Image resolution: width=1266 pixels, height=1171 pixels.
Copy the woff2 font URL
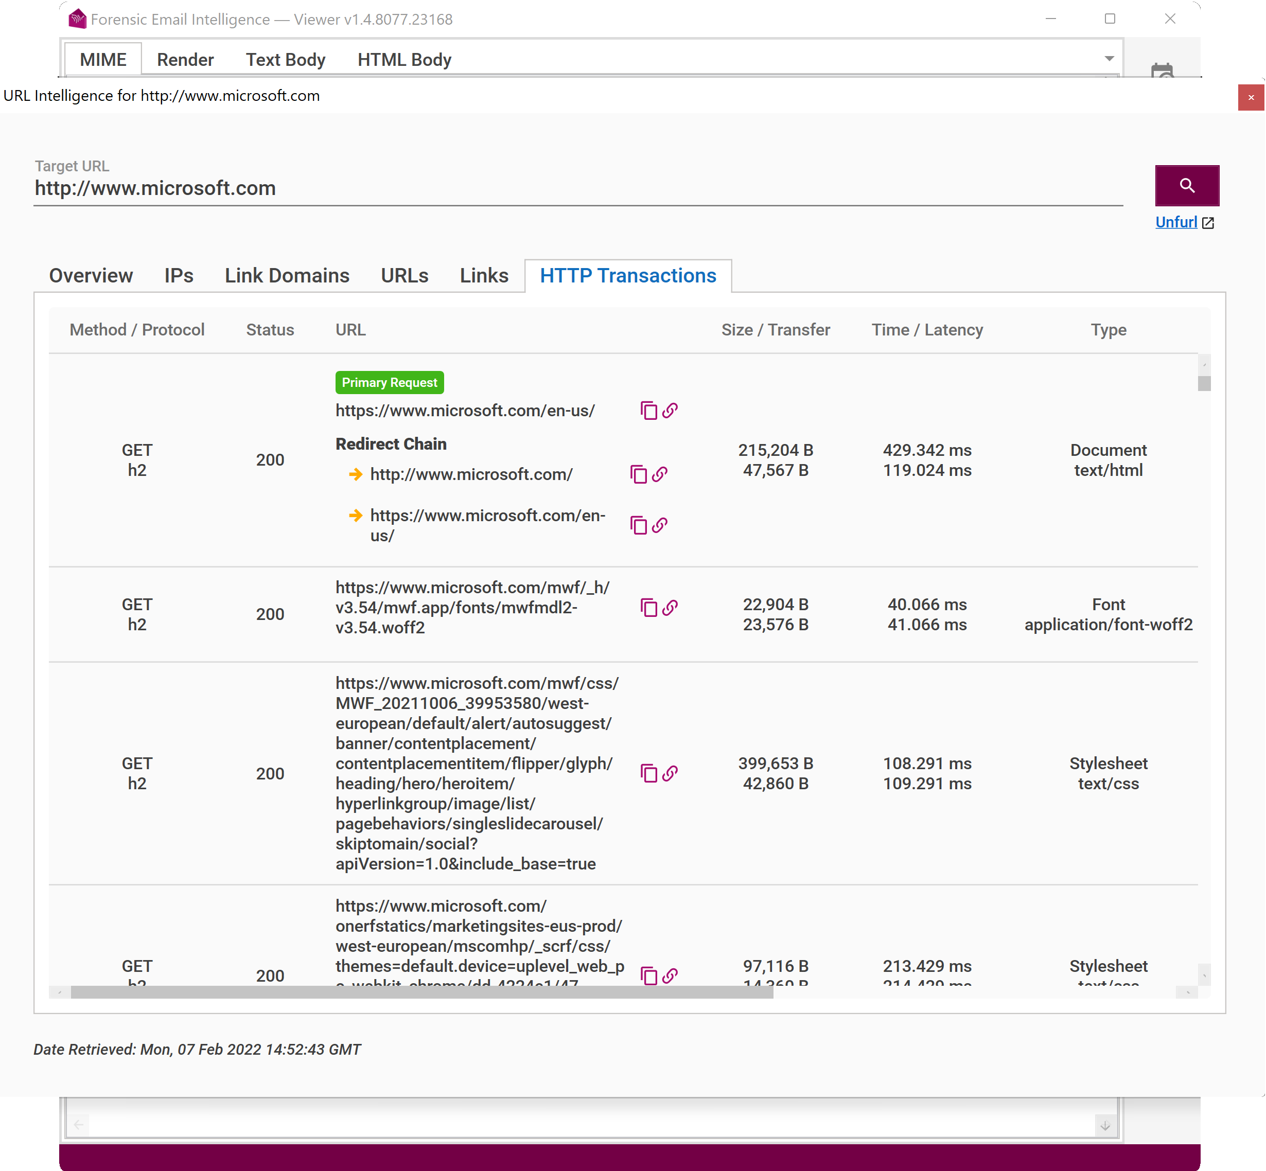click(648, 608)
